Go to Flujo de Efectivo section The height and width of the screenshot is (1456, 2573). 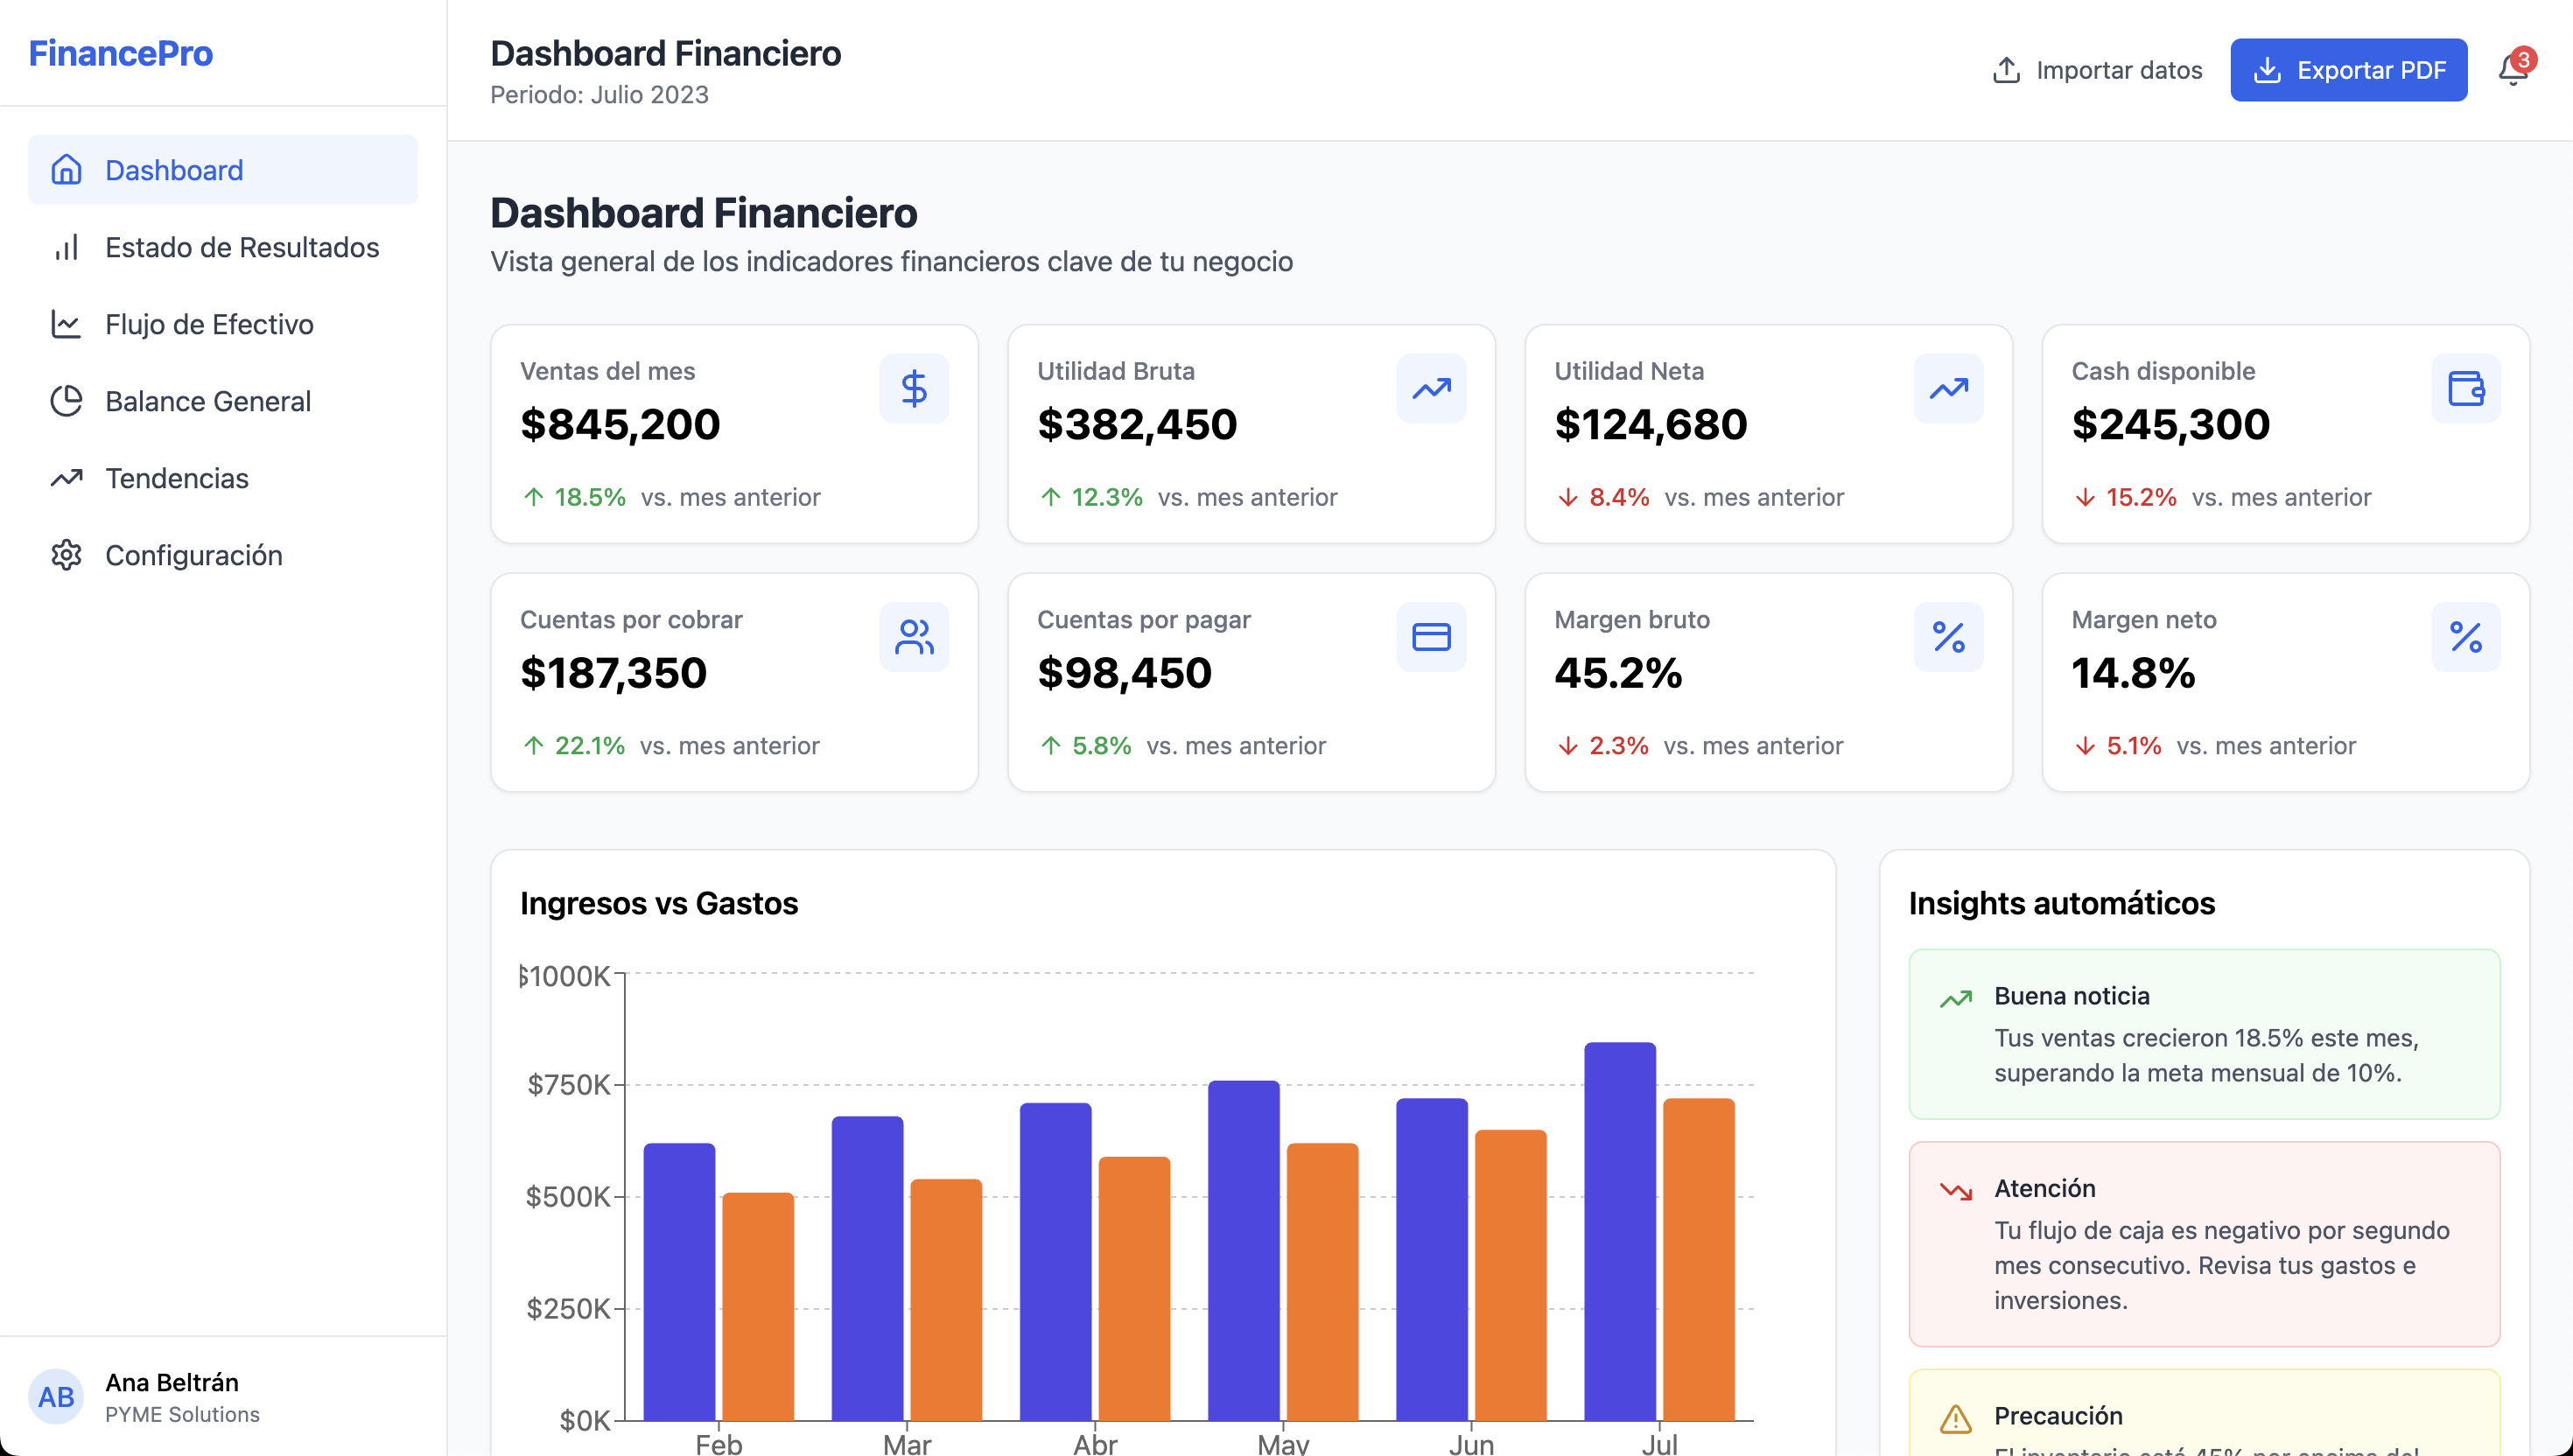point(209,324)
